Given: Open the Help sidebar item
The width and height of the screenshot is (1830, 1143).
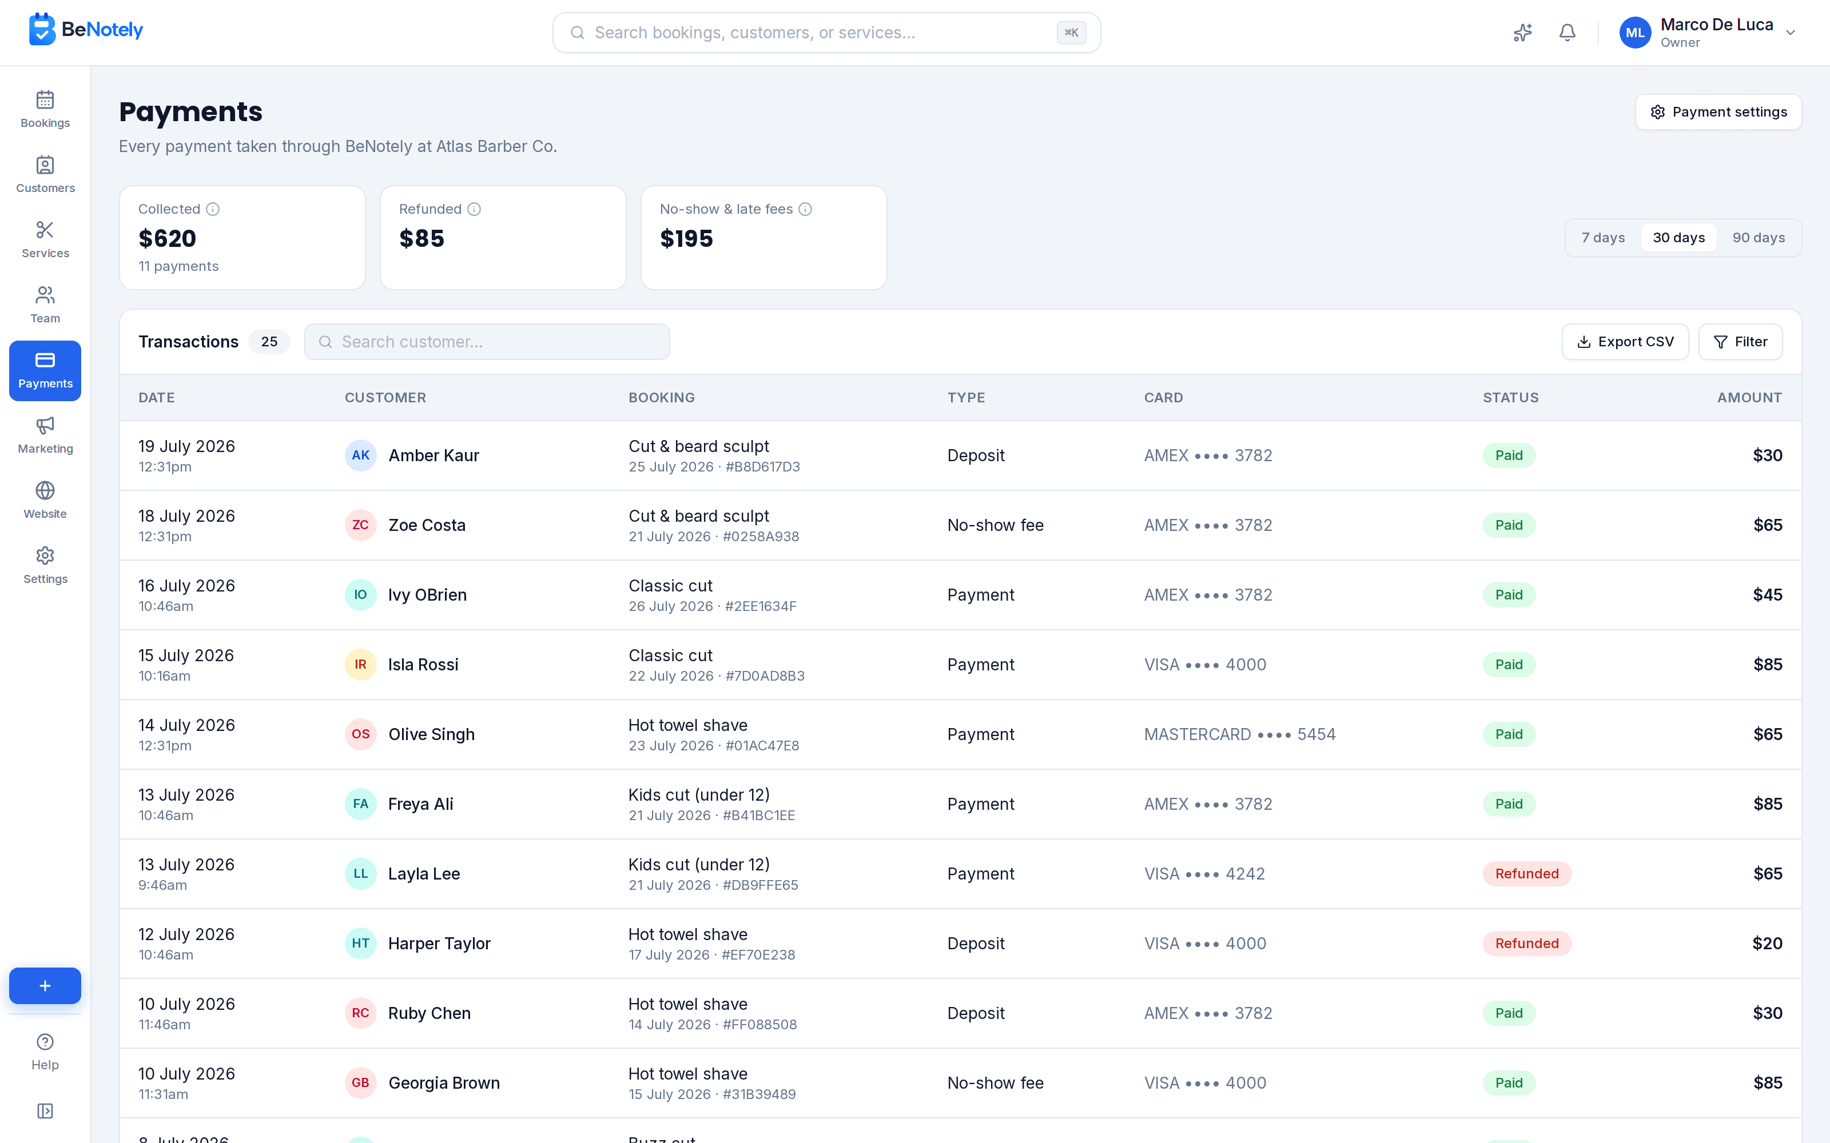Looking at the screenshot, I should (45, 1052).
